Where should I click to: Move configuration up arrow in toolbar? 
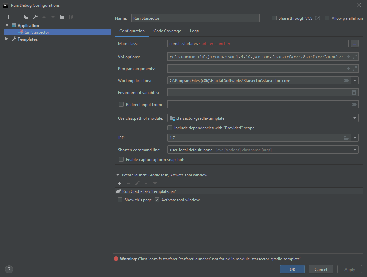click(x=44, y=17)
